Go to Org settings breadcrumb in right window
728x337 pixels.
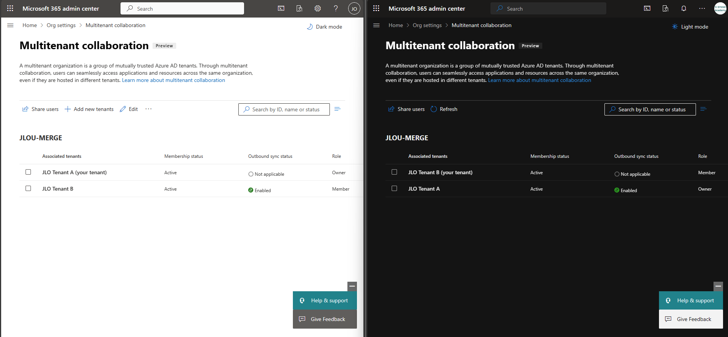[x=427, y=25]
